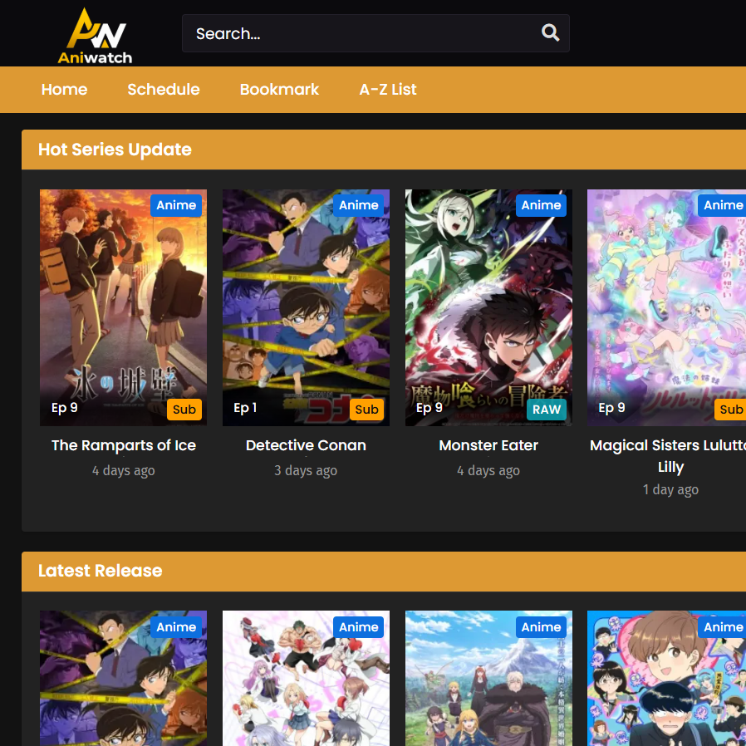Viewport: 746px width, 746px height.
Task: Open Detective Conan poster in Hot Series
Action: (x=306, y=307)
